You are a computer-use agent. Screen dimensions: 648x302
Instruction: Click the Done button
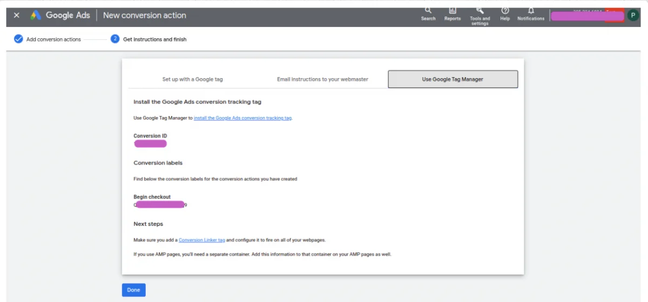(133, 290)
